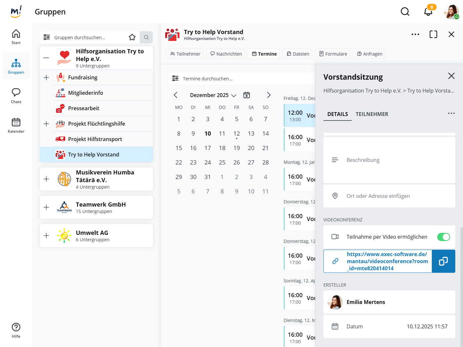The height and width of the screenshot is (347, 463).
Task: Select Projekt Hilfstransport in group tree
Action: tap(95, 139)
